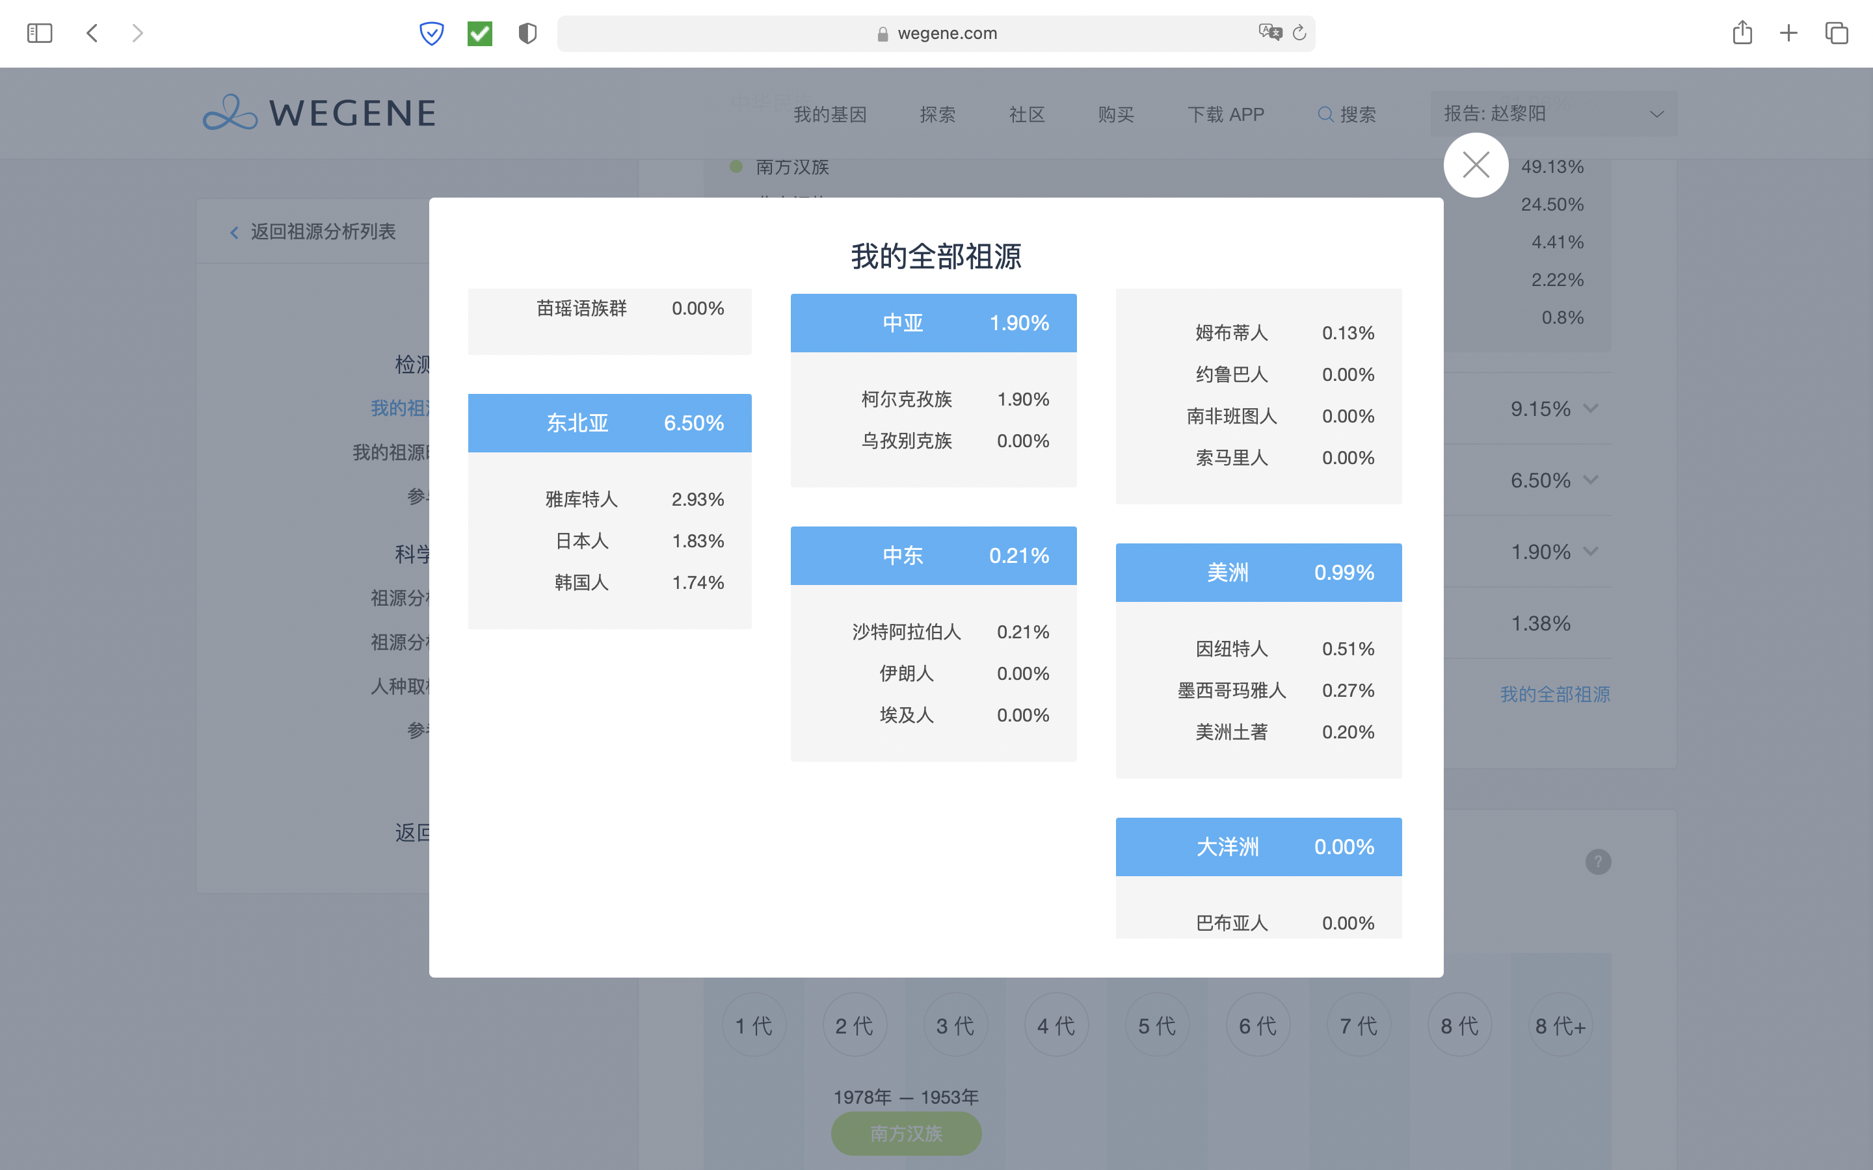This screenshot has height=1170, width=1873.
Task: Click the 墨西哥玛雅人 row
Action: point(1258,690)
